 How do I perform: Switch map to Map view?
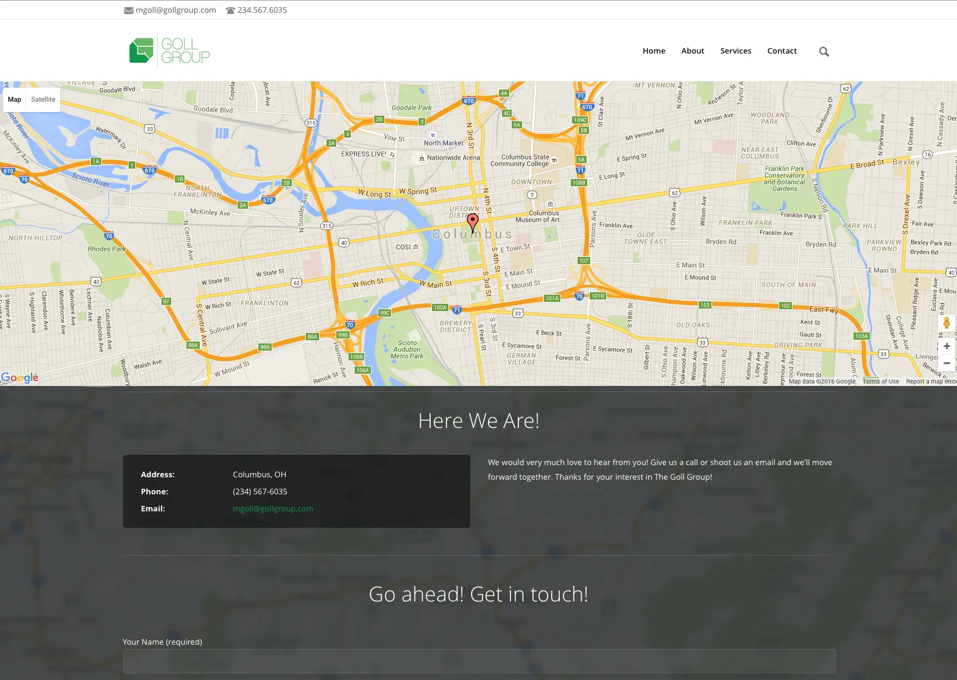15,99
